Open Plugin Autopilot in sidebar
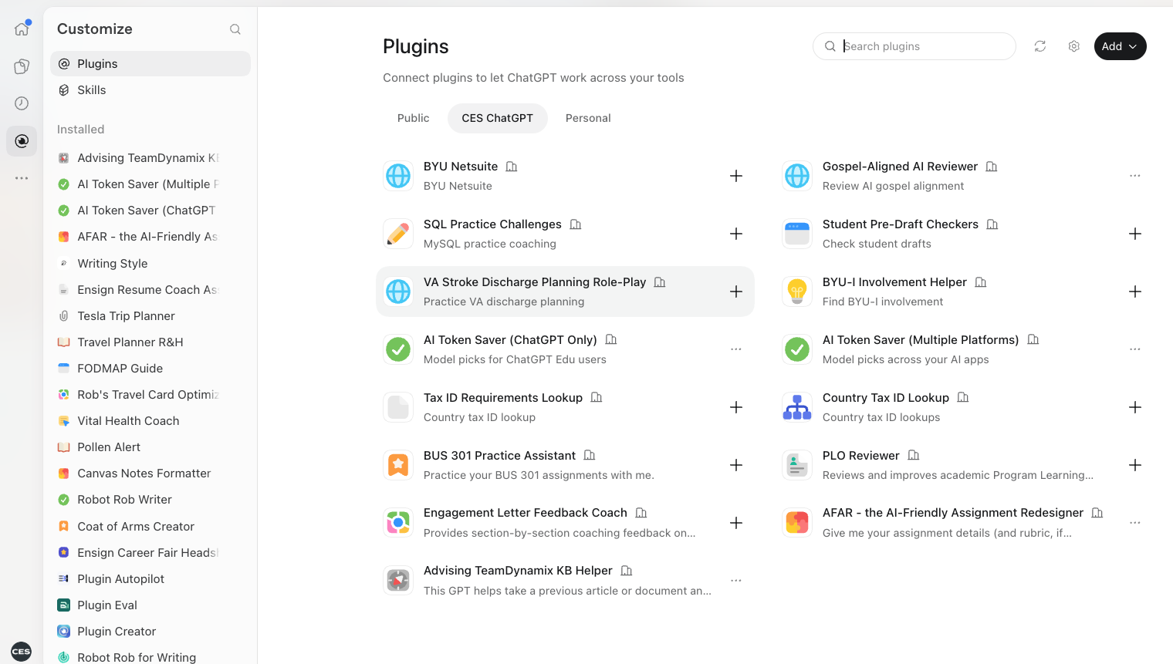The image size is (1173, 664). 150,579
